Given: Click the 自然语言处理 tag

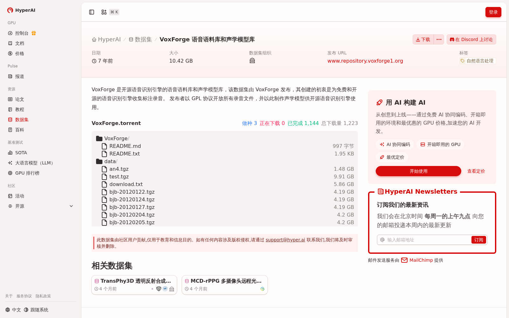Looking at the screenshot, I should [x=478, y=61].
